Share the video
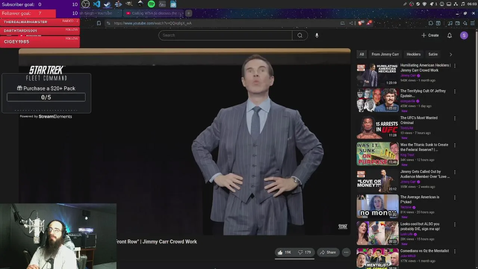 tap(328, 252)
